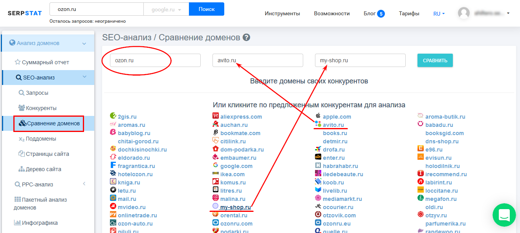
Task: Click the apple.com logo icon
Action: point(318,117)
